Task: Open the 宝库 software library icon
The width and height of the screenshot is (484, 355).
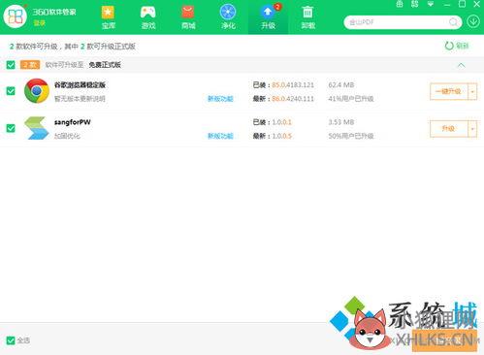Action: 108,13
